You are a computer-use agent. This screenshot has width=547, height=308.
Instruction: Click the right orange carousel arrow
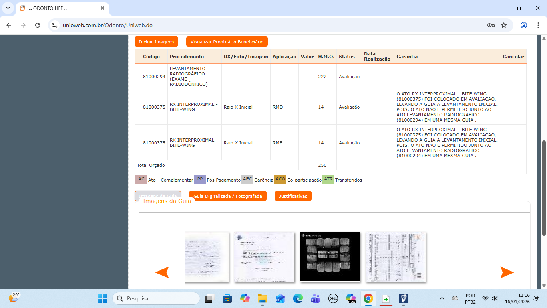[x=507, y=272]
